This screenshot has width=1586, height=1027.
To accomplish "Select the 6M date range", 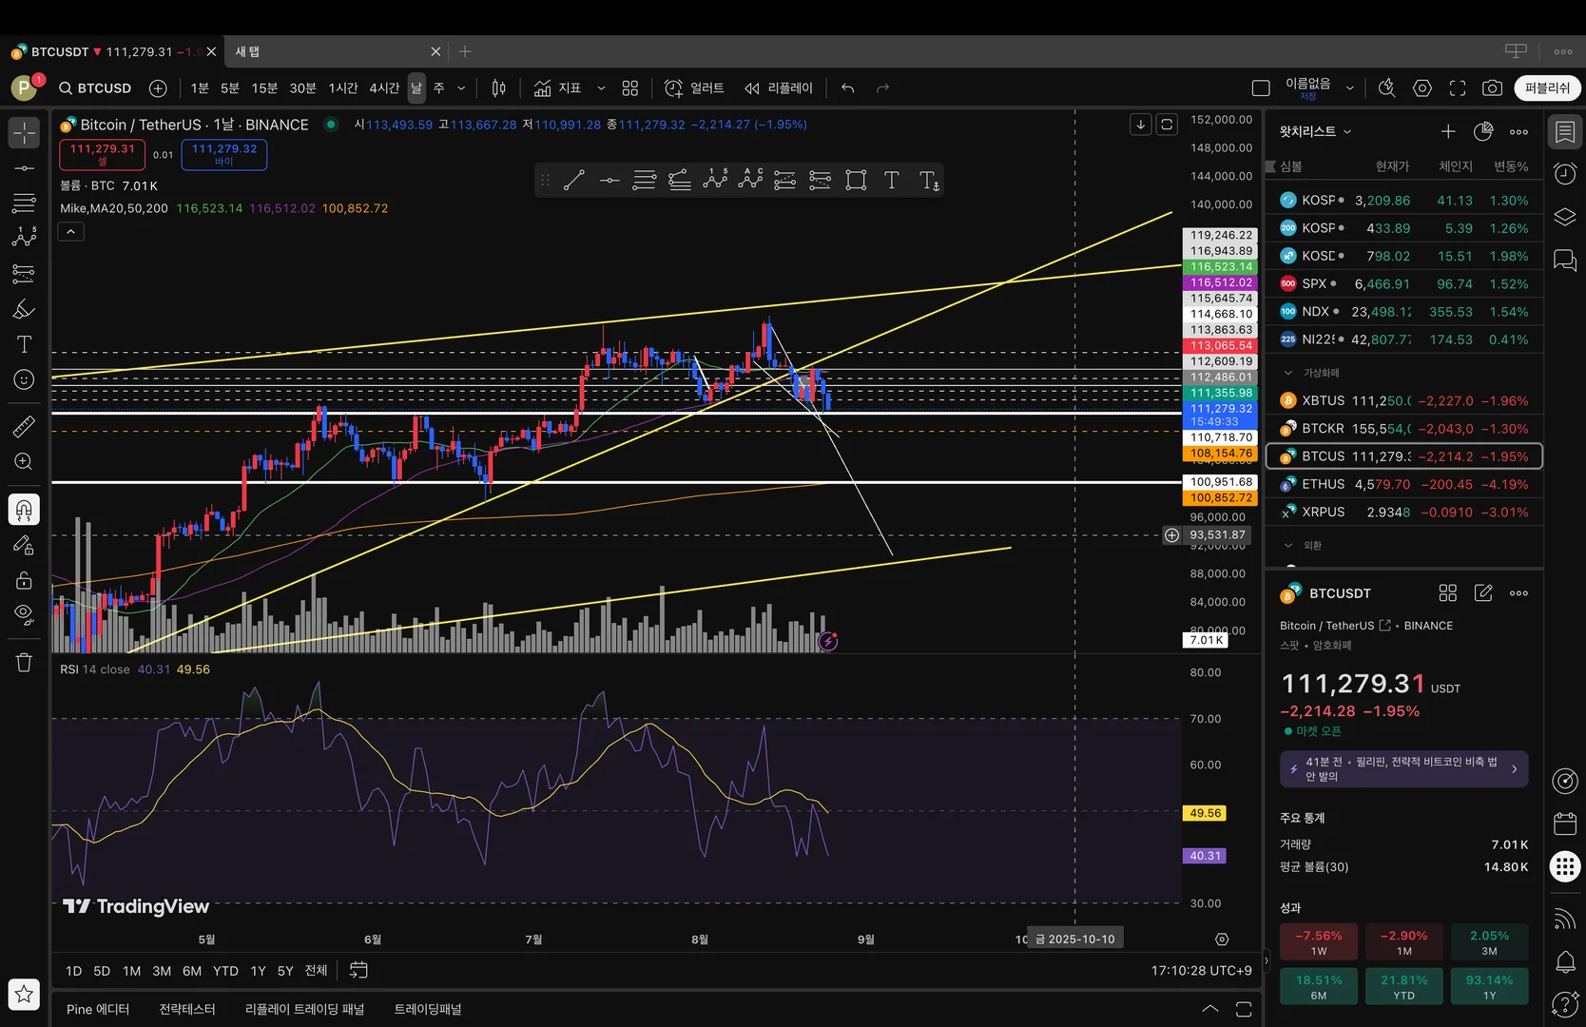I will [x=192, y=971].
